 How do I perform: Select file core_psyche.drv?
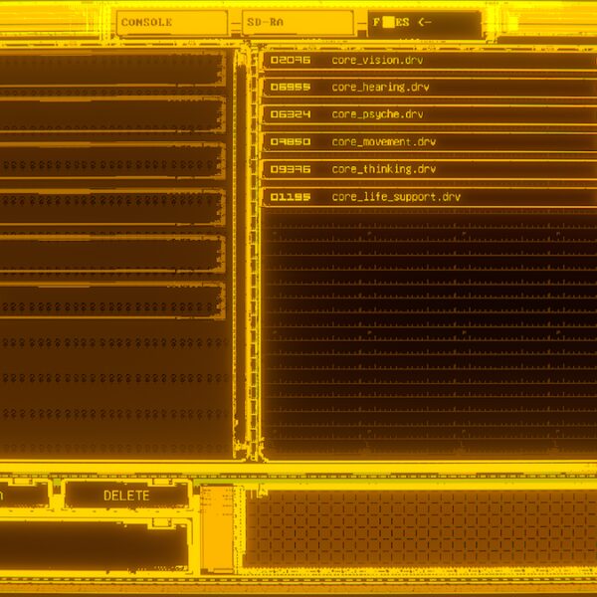tap(430, 114)
